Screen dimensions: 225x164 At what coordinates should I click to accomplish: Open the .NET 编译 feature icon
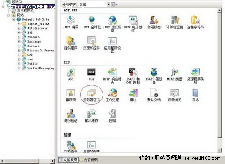[71, 23]
